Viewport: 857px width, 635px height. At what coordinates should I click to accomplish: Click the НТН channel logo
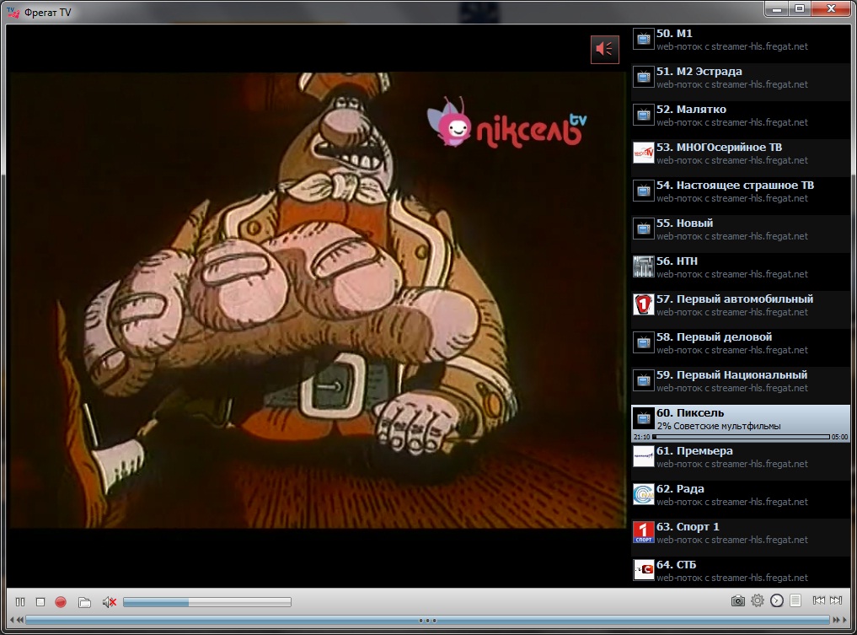[x=643, y=267]
